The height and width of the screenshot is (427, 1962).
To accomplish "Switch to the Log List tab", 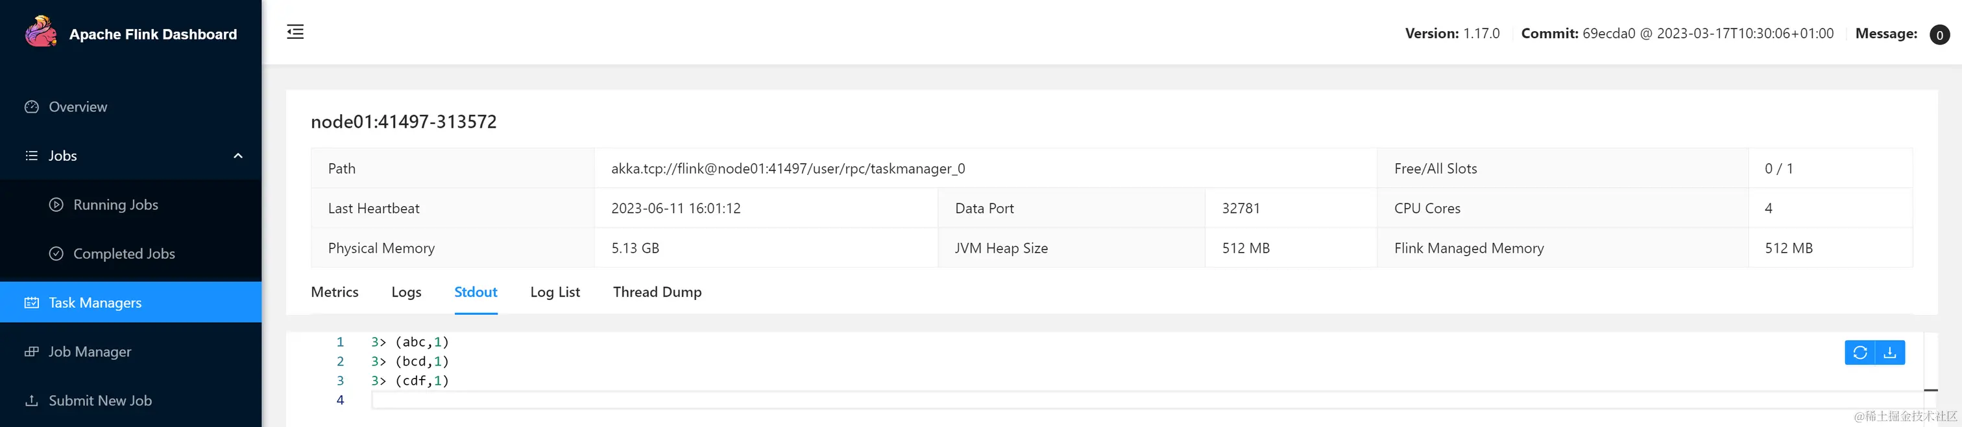I will pos(555,292).
